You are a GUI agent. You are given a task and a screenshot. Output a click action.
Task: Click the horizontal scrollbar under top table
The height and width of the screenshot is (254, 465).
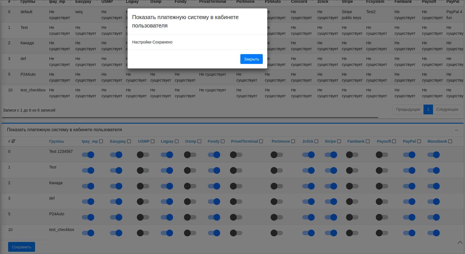(190, 117)
